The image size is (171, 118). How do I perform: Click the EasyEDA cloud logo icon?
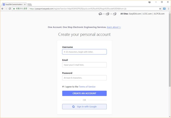pos(100,14)
